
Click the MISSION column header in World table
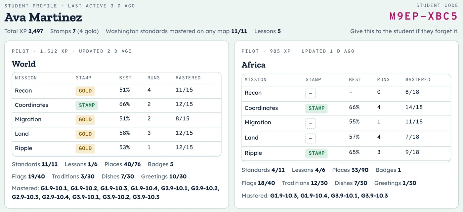(26, 78)
